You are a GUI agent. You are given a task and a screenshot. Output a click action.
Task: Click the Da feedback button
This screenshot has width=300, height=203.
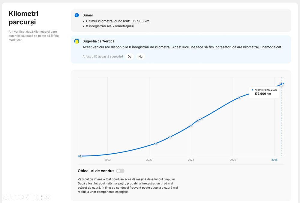coord(130,57)
